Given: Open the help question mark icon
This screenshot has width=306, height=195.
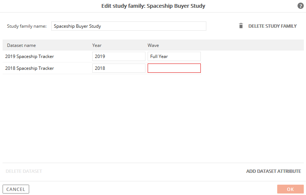Looking at the screenshot, I should 300,6.
